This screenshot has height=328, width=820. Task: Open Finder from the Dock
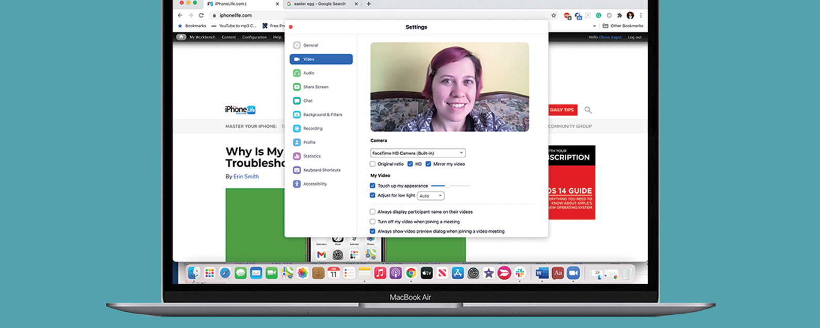tap(193, 273)
